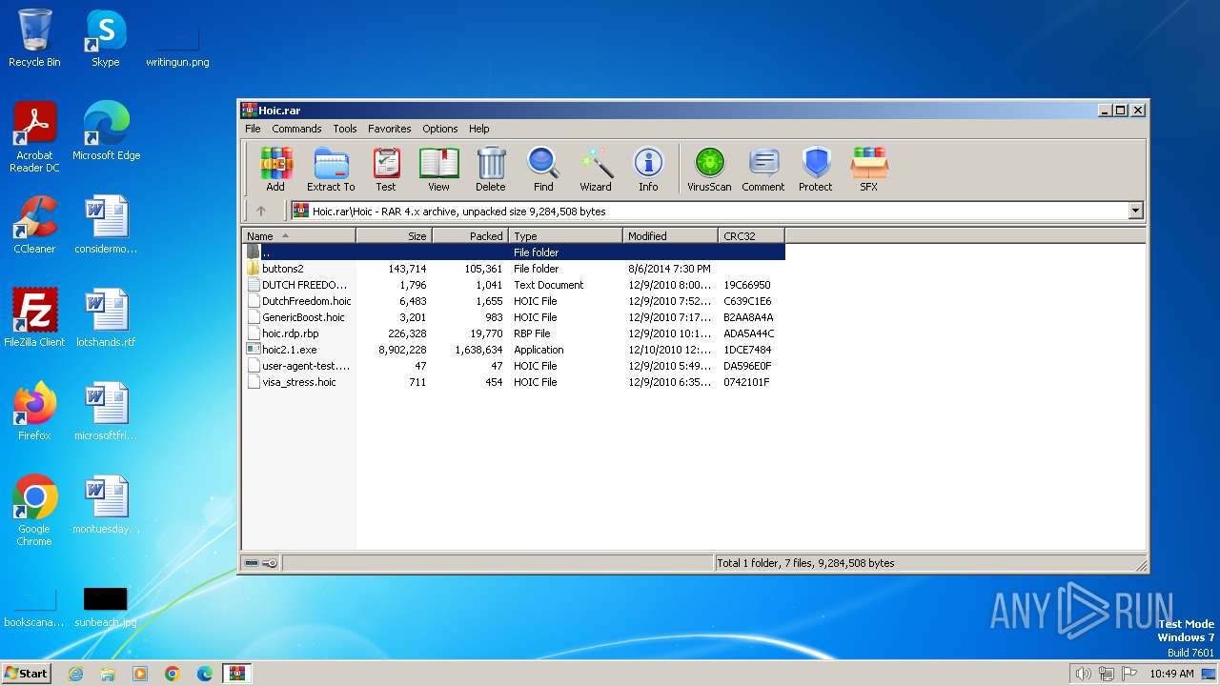1220x686 pixels.
Task: Open the Help menu
Action: click(479, 129)
